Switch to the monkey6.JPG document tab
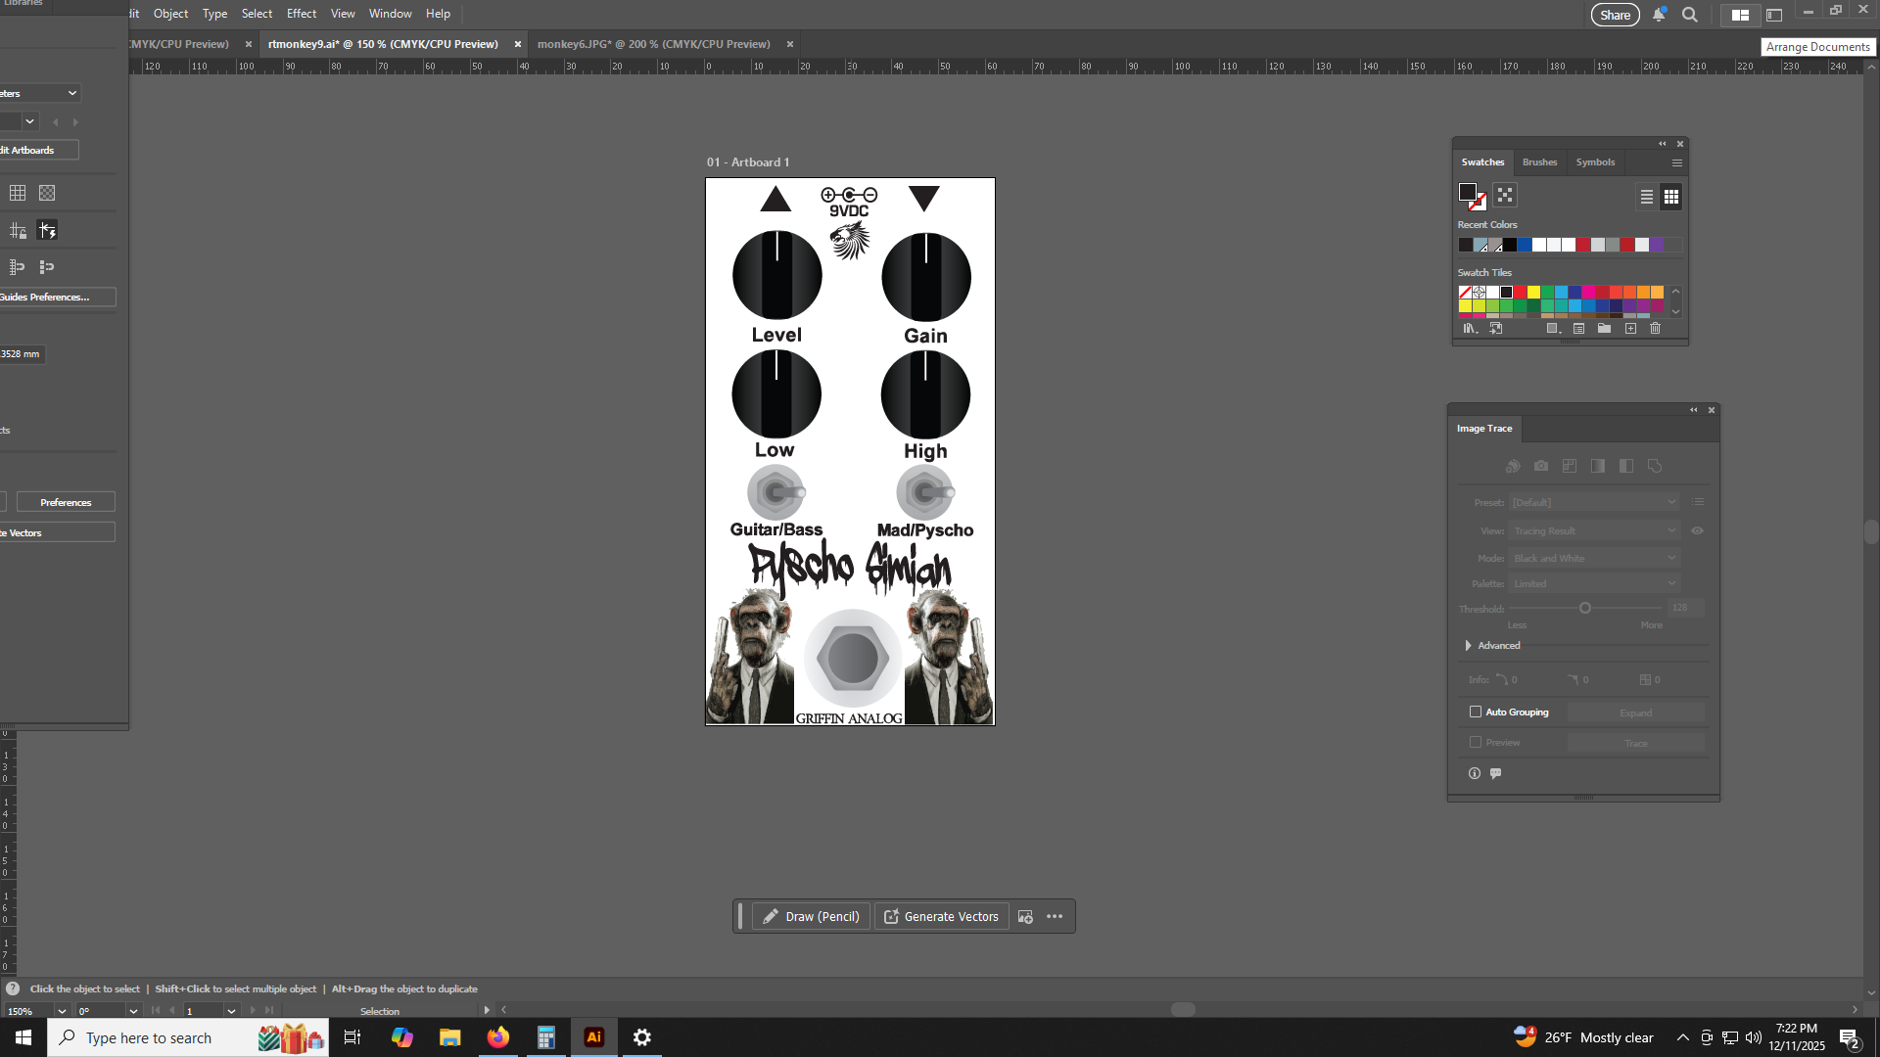Screen dimensions: 1880x1057 653,44
